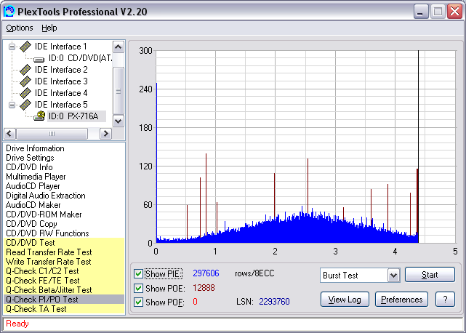Viewport: 466px width, 333px height.
Task: Toggle the Show POE checkbox
Action: (138, 288)
